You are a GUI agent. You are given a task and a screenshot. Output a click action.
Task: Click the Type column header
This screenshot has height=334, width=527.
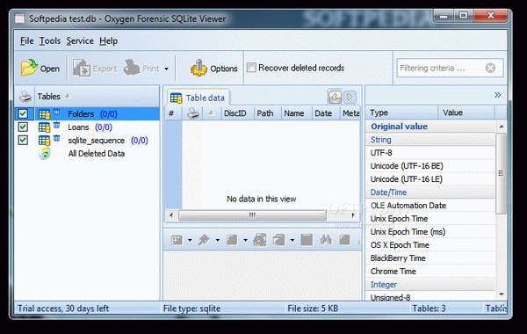point(401,113)
